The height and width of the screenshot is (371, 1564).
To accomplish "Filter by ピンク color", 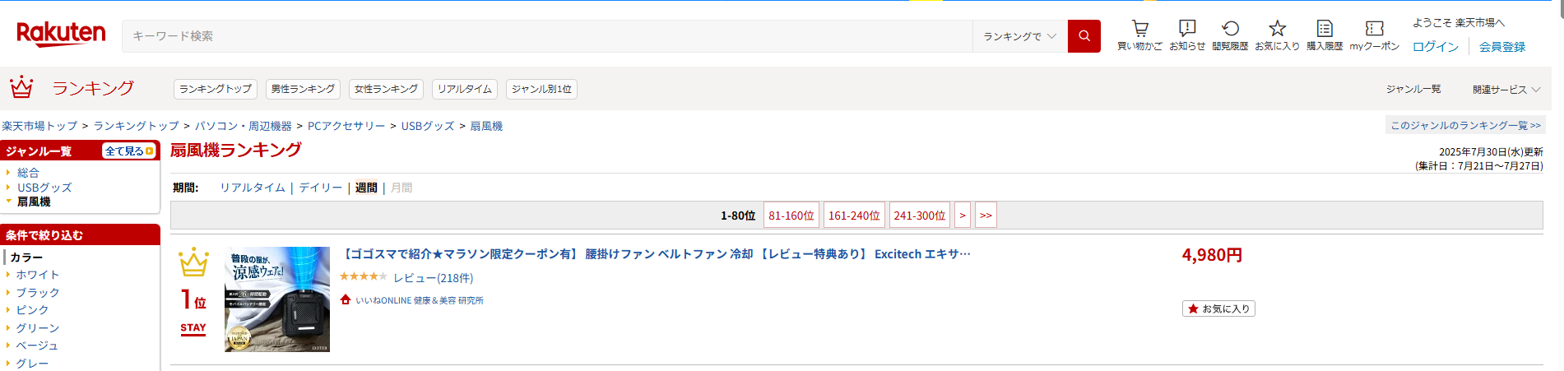I will 32,309.
